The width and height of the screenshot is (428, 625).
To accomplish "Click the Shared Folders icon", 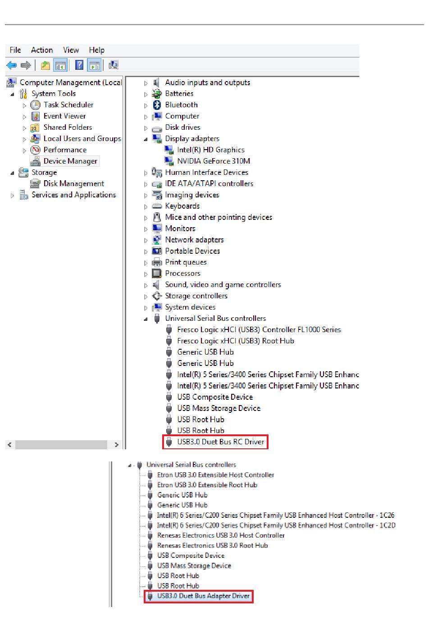I will 35,128.
